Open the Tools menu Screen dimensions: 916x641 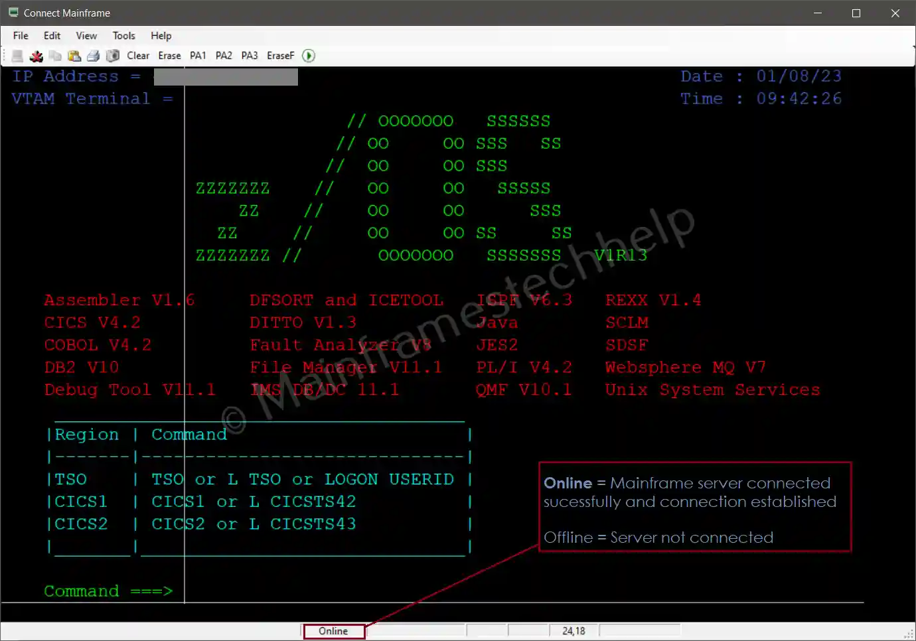123,36
